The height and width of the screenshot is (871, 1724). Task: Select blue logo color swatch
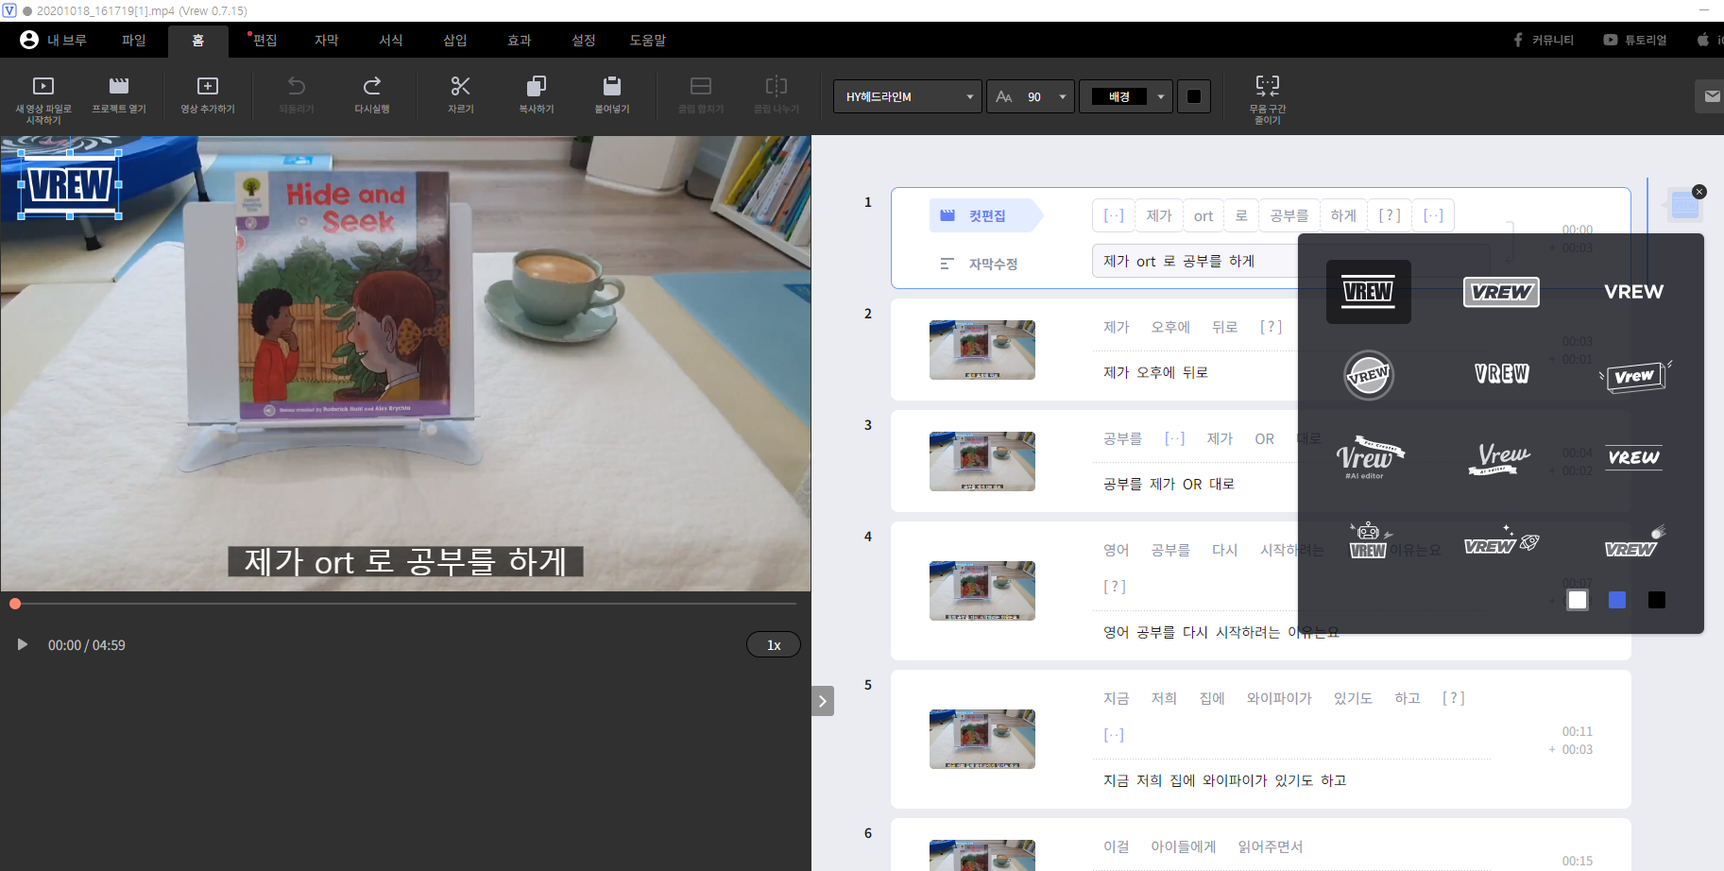pos(1617,600)
